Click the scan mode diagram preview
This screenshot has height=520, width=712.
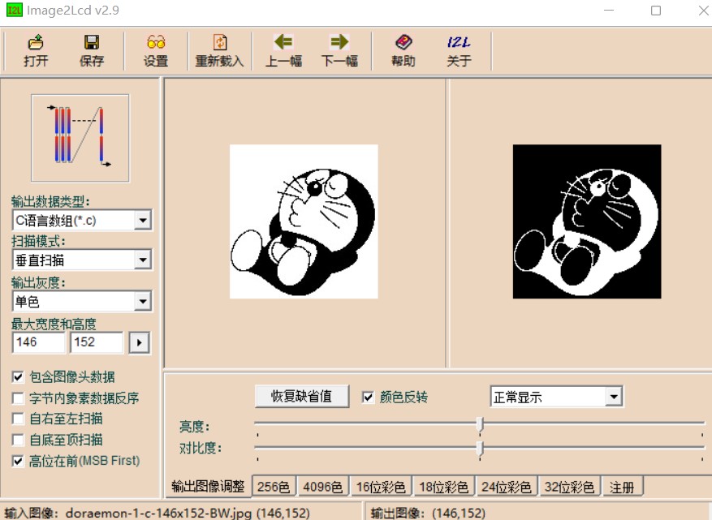[x=80, y=138]
